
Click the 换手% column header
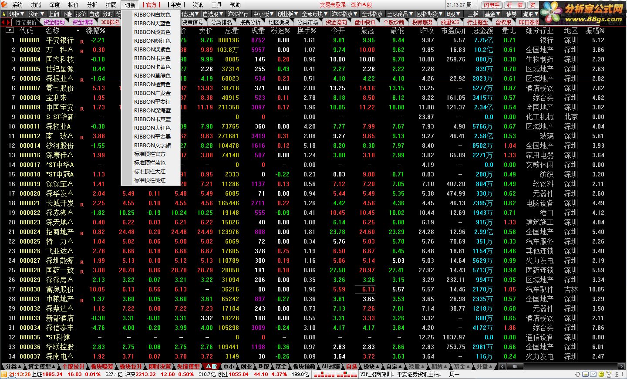tap(307, 30)
